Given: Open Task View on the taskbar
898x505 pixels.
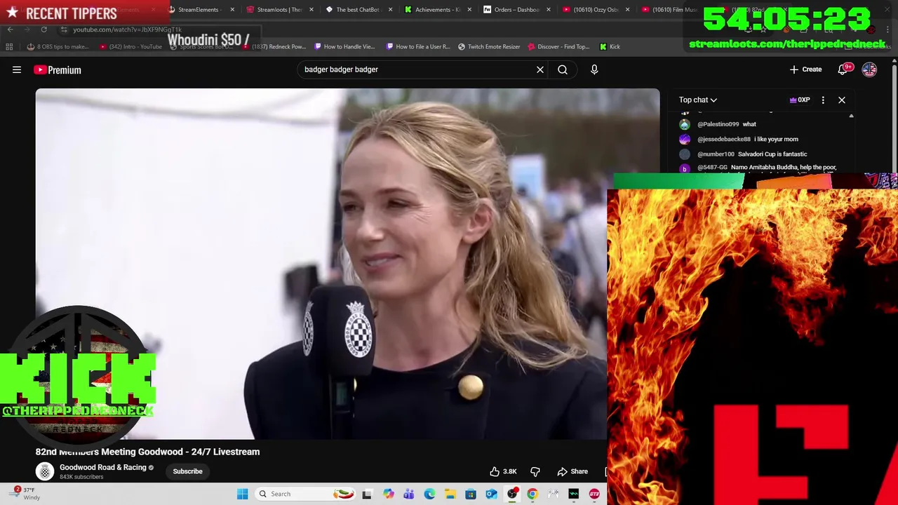Looking at the screenshot, I should (366, 494).
